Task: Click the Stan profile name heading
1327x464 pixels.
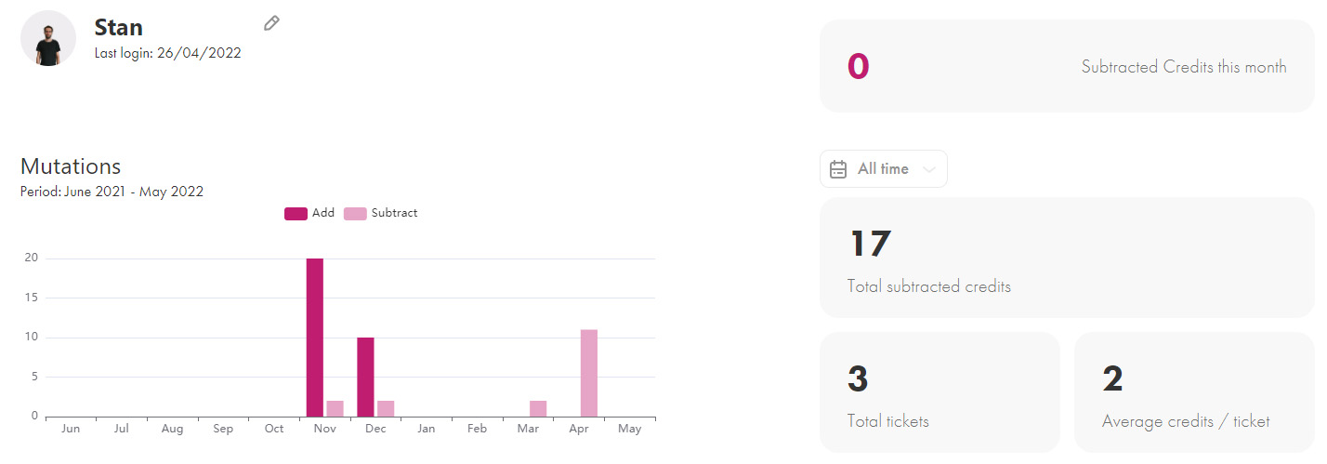Action: coord(118,27)
